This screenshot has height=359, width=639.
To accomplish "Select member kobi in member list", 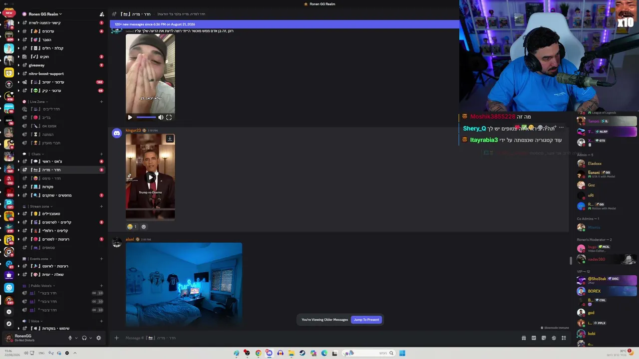I will click(x=591, y=334).
